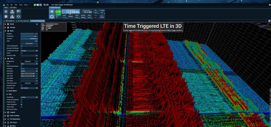Click the Persistence slider

pyautogui.click(x=29, y=36)
